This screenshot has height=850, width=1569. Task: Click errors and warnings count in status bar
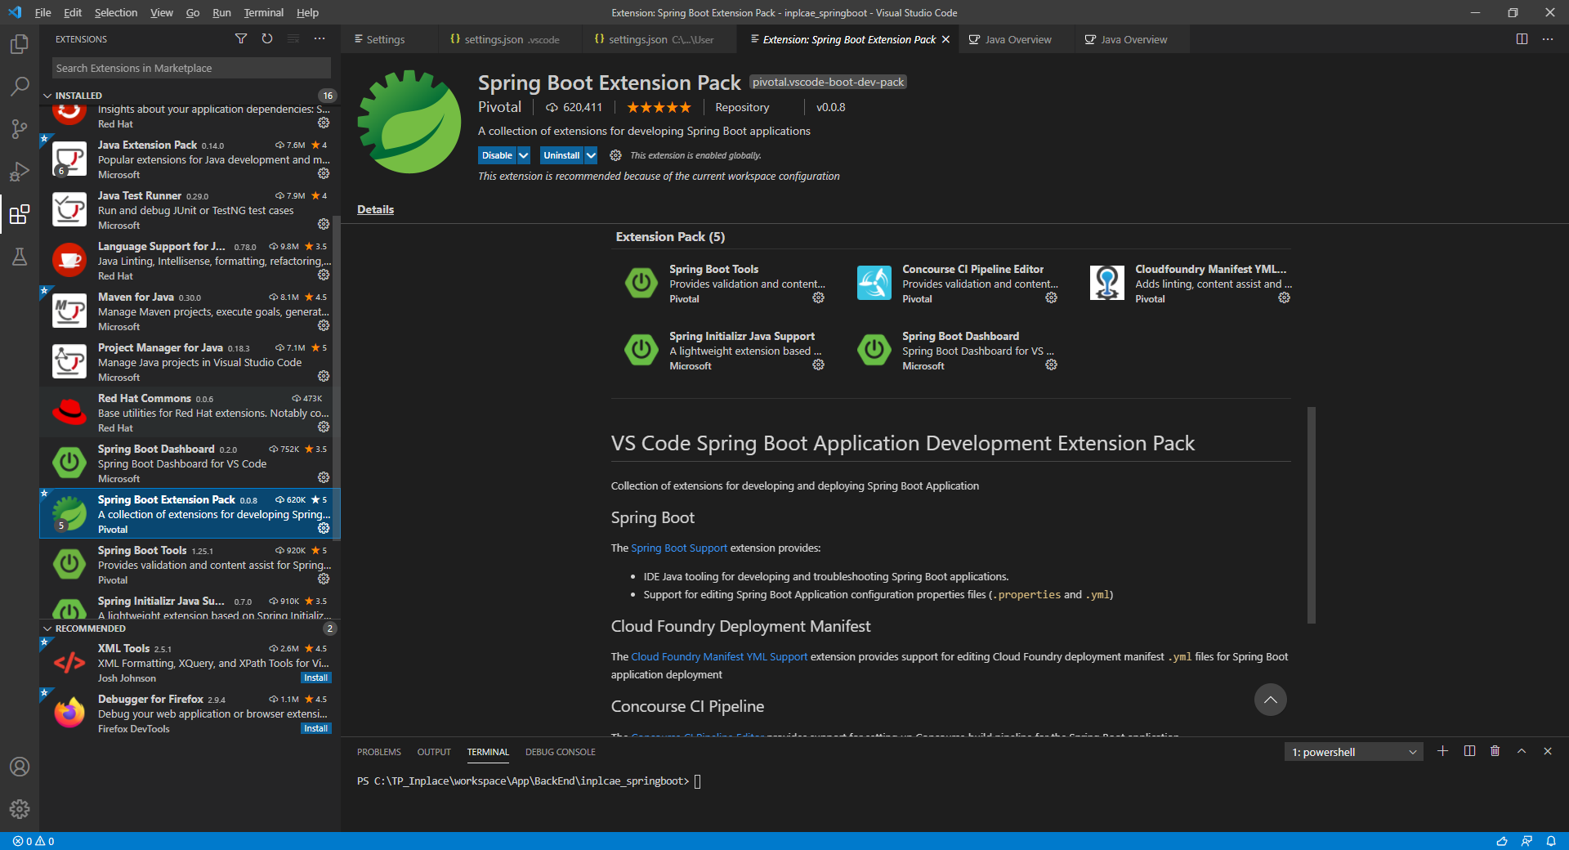(34, 841)
